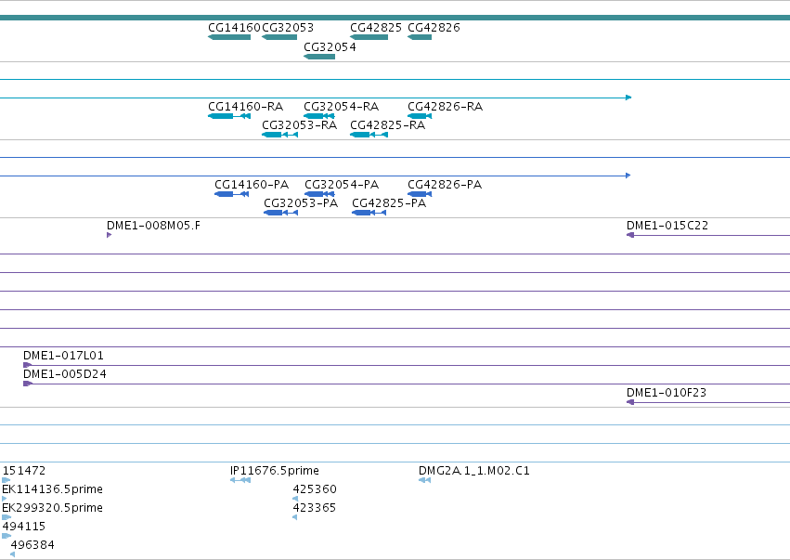This screenshot has width=790, height=560.
Task: Click the DME1-005D24 clone start arrow
Action: pos(28,384)
